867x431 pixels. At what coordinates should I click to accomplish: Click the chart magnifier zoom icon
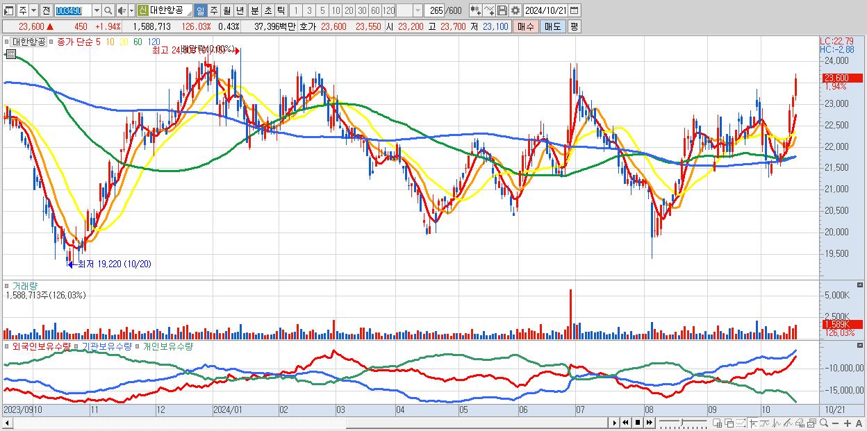point(823,423)
